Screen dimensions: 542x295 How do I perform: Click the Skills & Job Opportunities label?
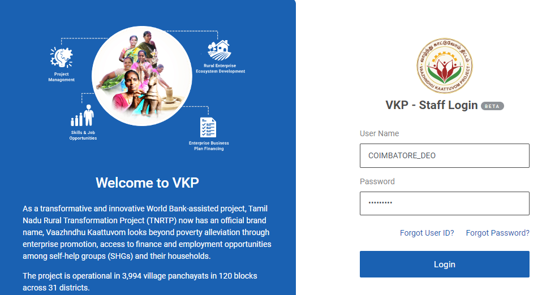pos(83,135)
